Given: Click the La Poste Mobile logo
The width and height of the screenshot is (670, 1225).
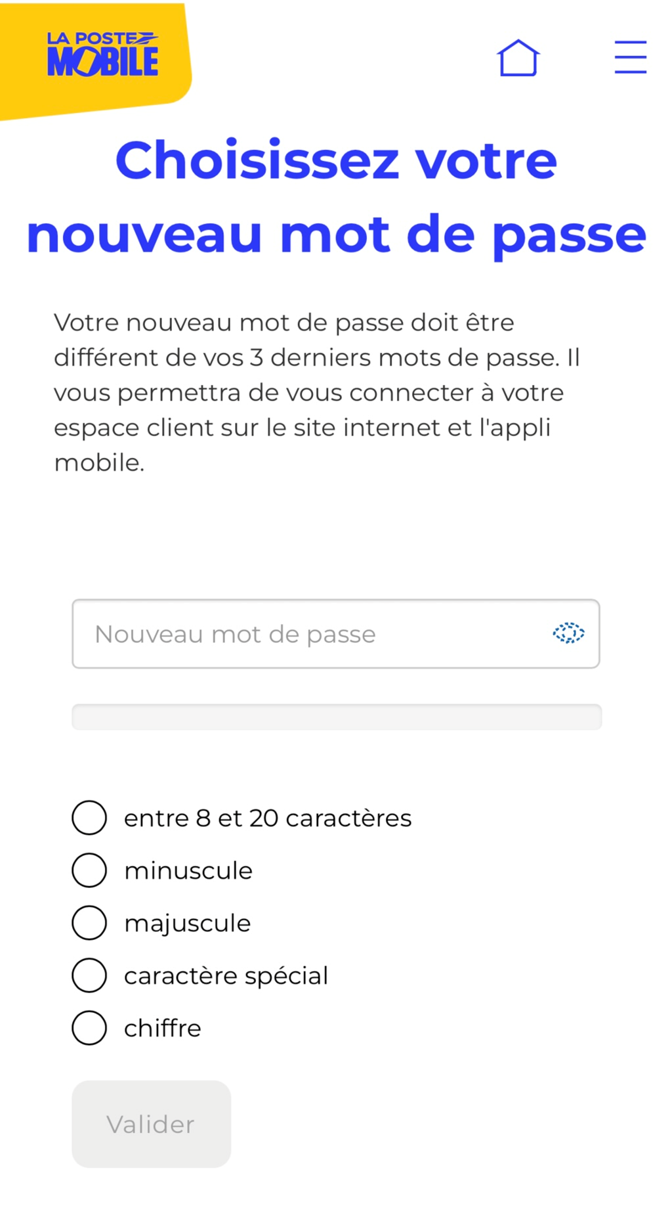Looking at the screenshot, I should point(102,55).
